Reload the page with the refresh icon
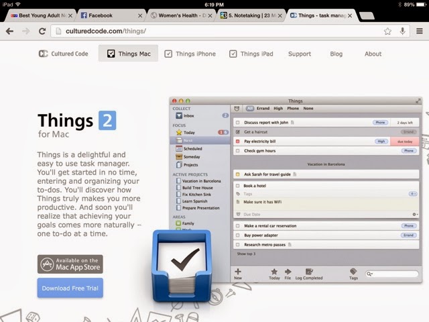Viewport: 429px width, 322px height. click(42, 32)
